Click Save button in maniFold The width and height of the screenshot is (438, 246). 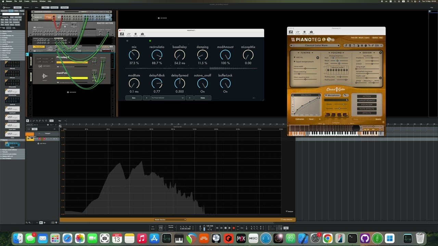(x=134, y=98)
